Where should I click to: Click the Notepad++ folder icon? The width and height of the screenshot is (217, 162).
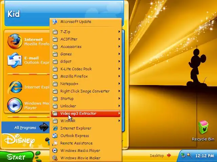click(55, 84)
